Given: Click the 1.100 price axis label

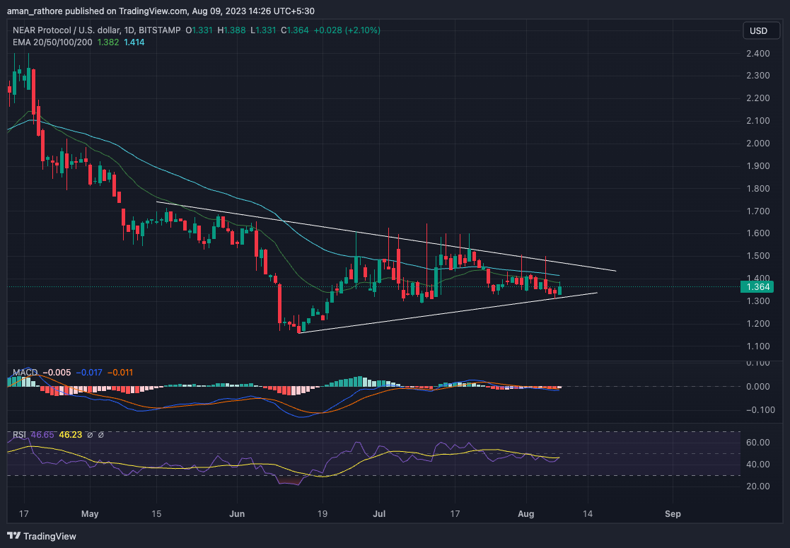Looking at the screenshot, I should click(758, 346).
